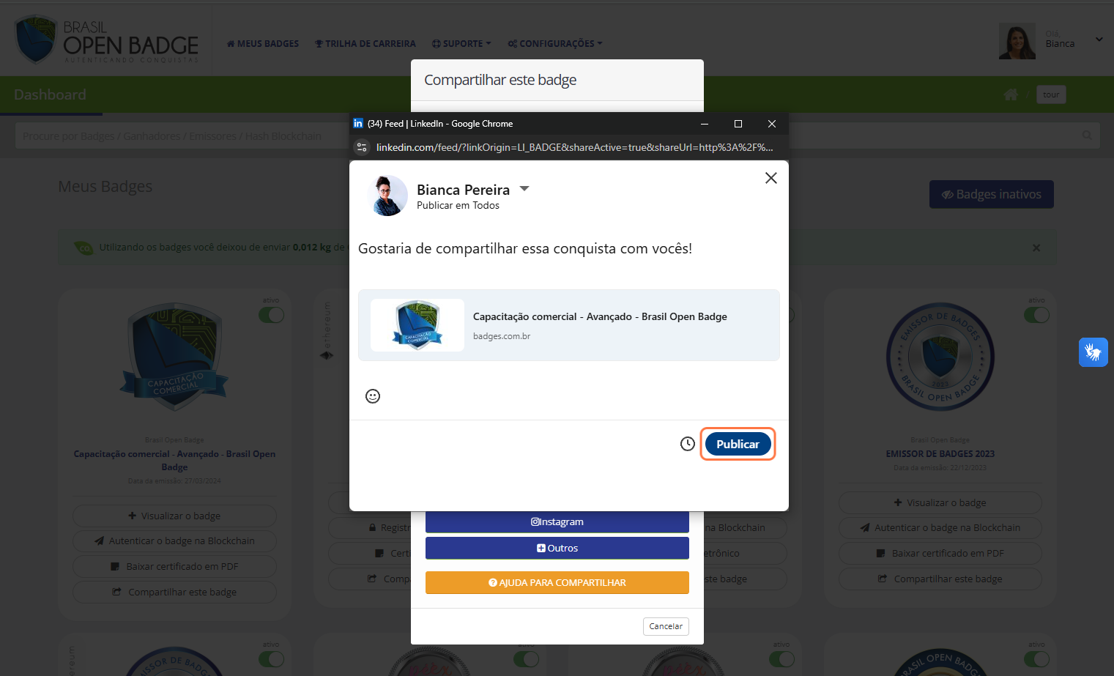Expand the user account chevron next to Bianca
The image size is (1114, 676).
coord(1099,40)
